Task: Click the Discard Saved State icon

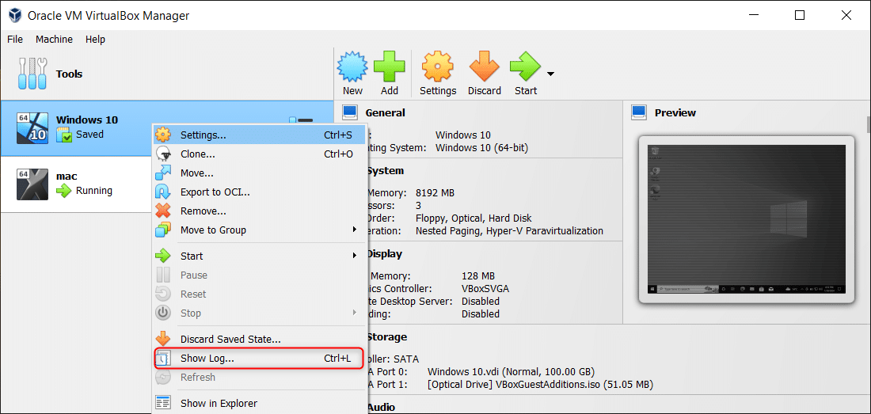Action: click(x=163, y=339)
